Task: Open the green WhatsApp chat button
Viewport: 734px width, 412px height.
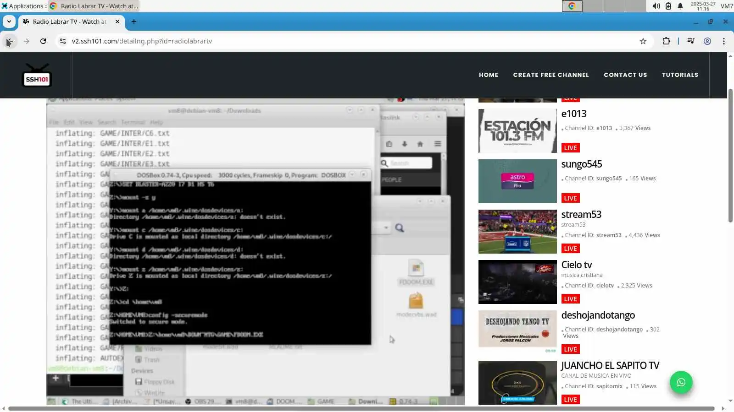Action: tap(681, 382)
